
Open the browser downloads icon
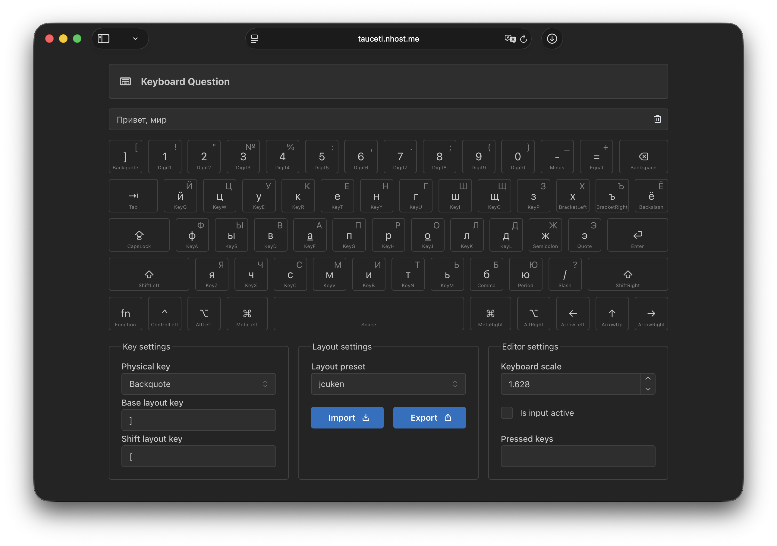coord(552,39)
